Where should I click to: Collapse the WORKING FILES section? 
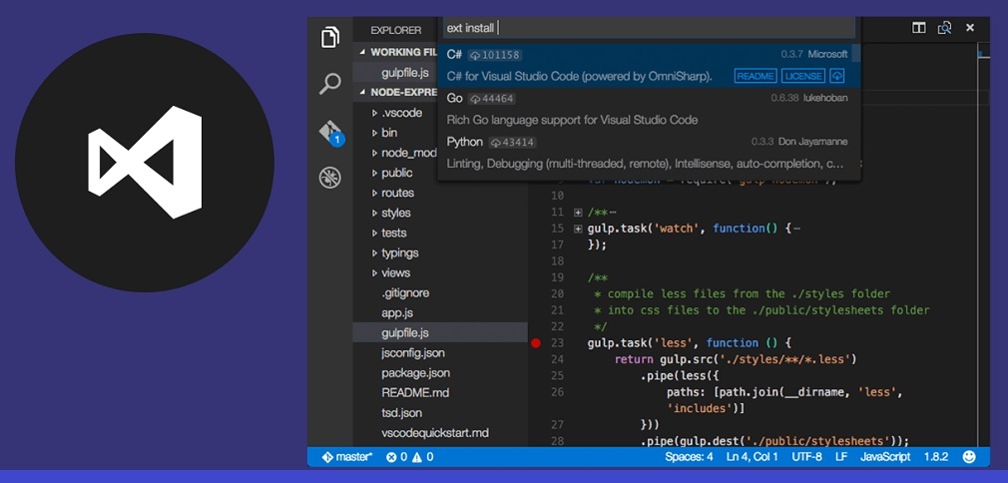pos(362,52)
